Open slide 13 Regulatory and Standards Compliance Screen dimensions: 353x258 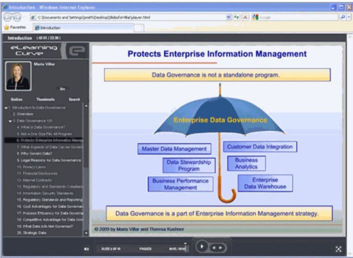point(50,187)
